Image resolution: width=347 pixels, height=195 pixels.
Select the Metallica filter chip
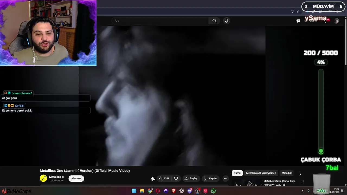(x=287, y=173)
